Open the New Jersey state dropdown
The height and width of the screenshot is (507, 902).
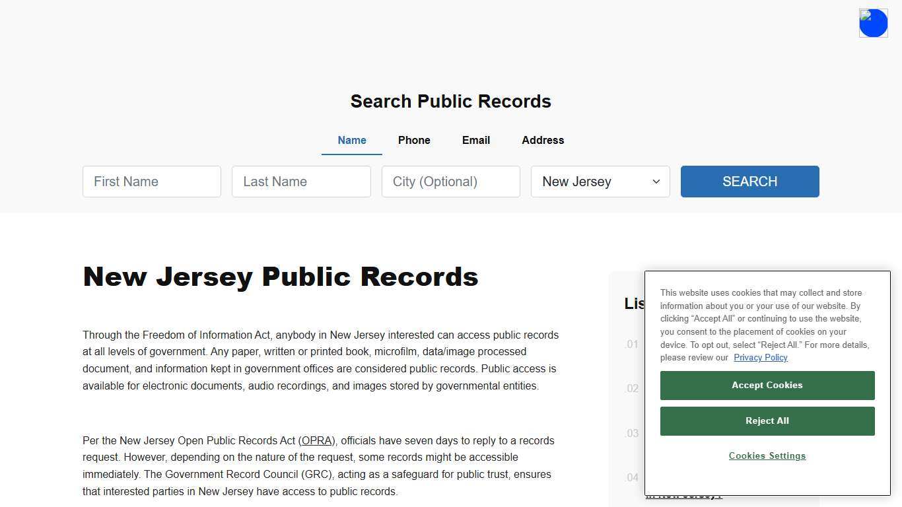(600, 182)
